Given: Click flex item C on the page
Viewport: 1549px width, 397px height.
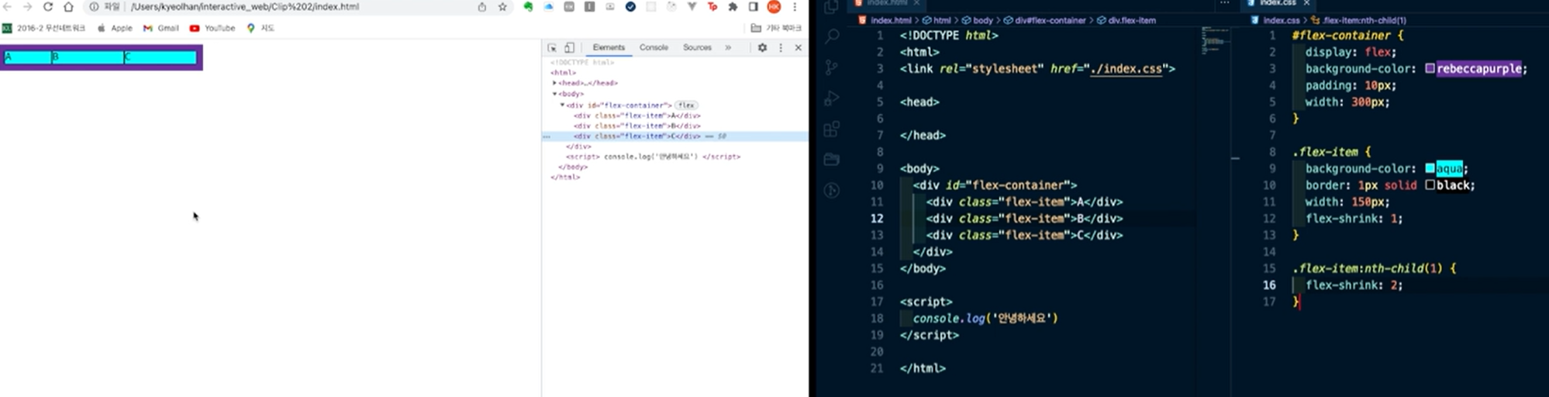Looking at the screenshot, I should coord(160,57).
